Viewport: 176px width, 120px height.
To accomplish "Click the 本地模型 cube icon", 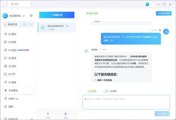I will [x=6, y=90].
